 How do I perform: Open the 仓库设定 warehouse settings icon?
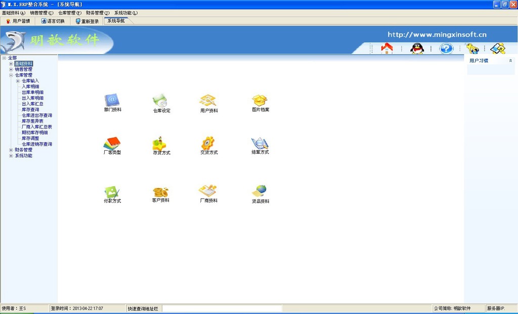pyautogui.click(x=161, y=100)
